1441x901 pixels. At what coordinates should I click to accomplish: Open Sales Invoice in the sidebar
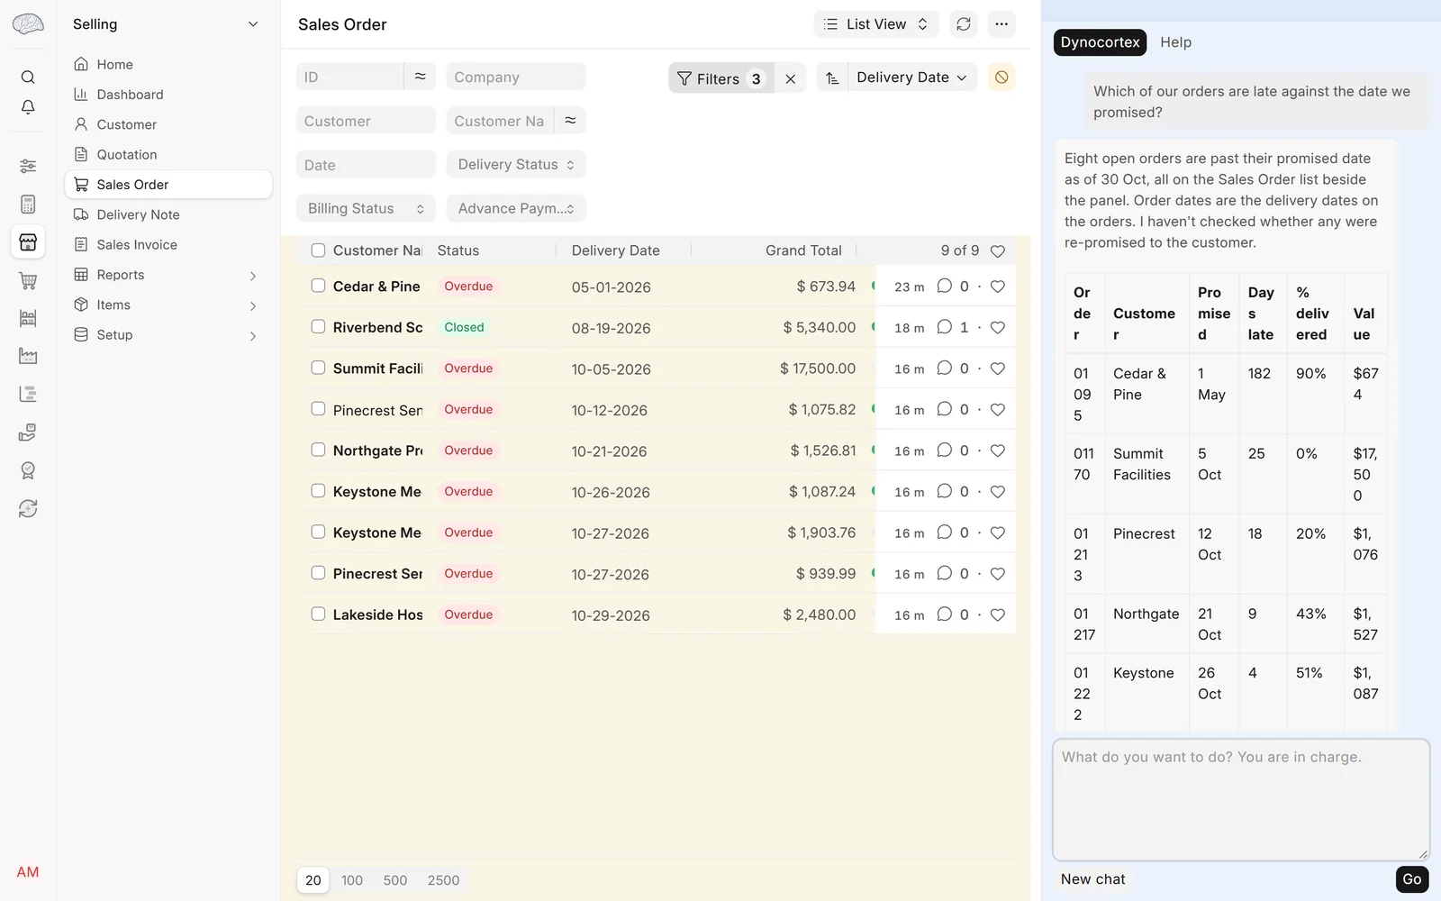pos(168,245)
